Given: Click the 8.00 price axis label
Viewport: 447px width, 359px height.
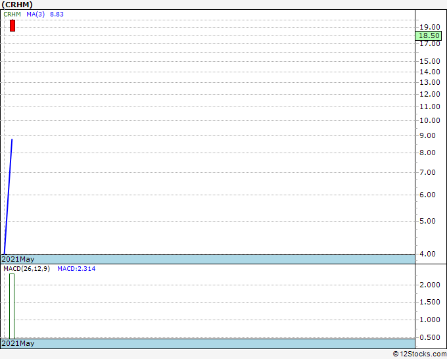Looking at the screenshot, I should tap(428, 153).
